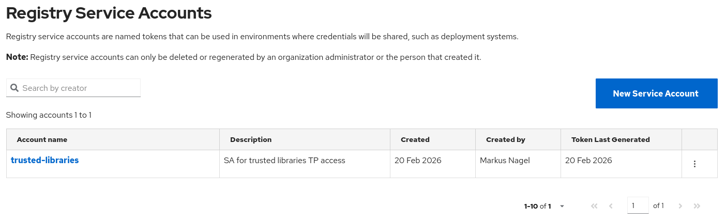Click the Token Last Generated column header
726x222 pixels.
pyautogui.click(x=611, y=139)
